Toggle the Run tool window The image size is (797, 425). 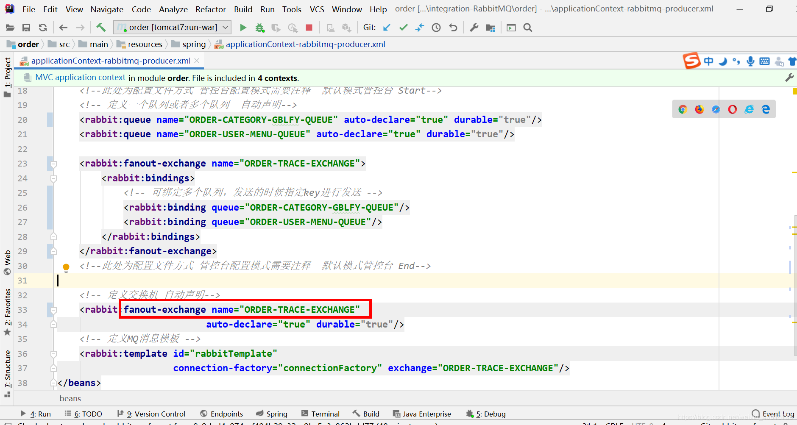coord(36,414)
